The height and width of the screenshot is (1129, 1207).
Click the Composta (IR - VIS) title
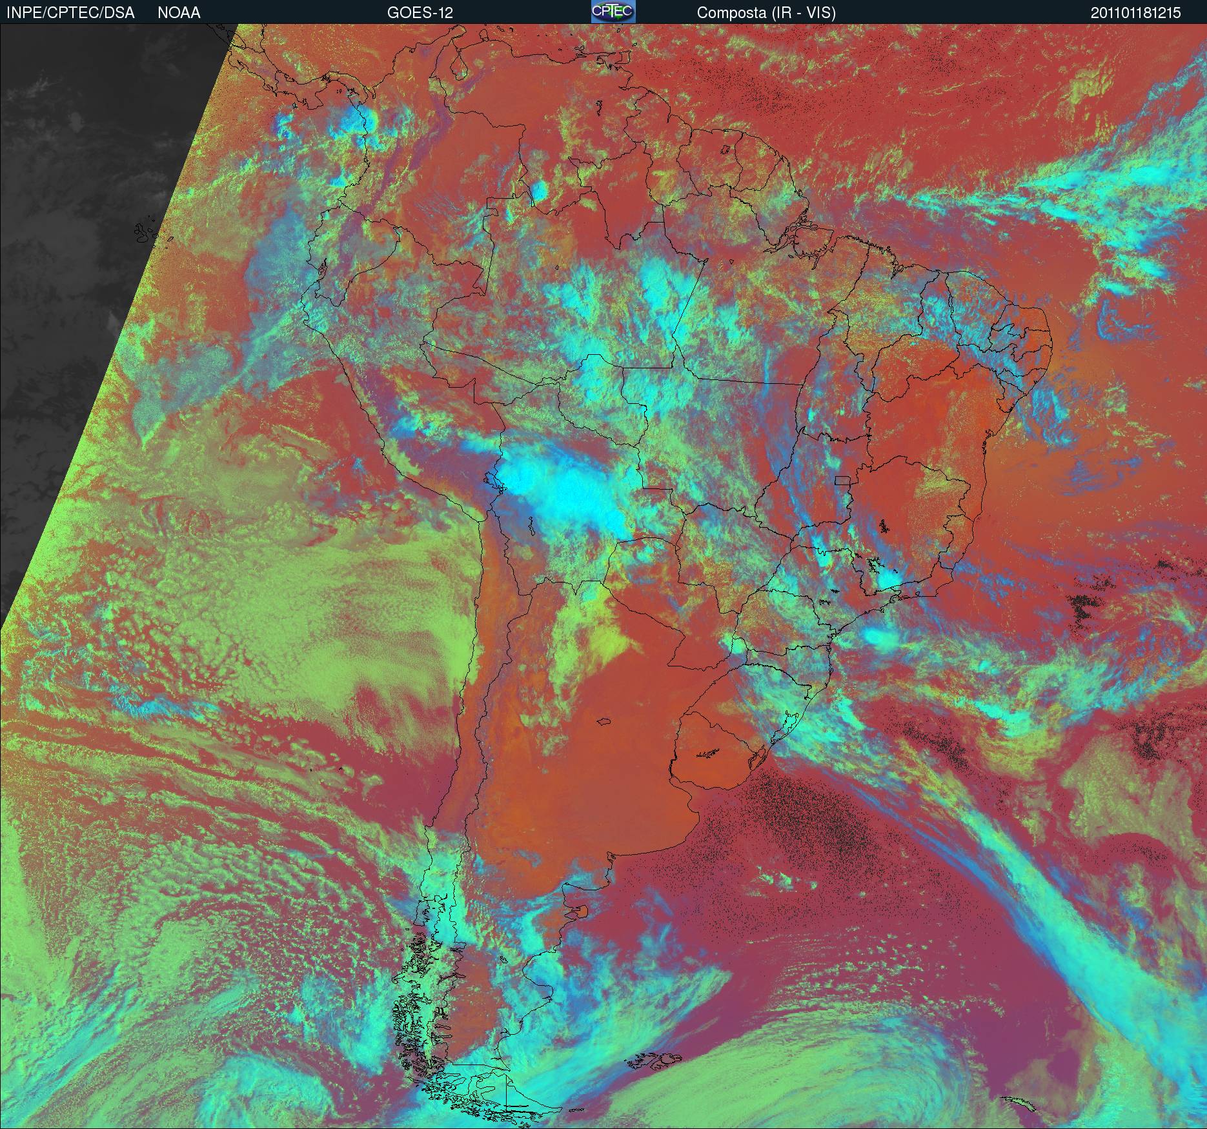pos(766,13)
